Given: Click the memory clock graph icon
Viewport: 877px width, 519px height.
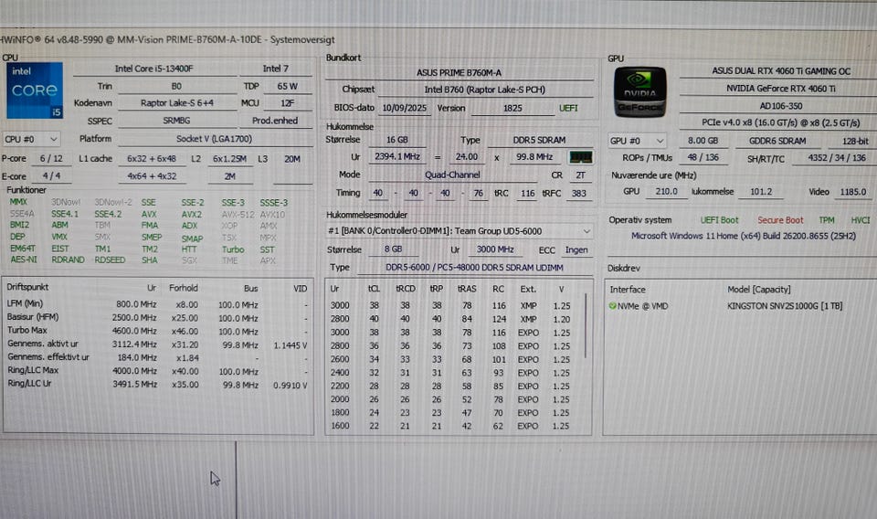Looking at the screenshot, I should [x=581, y=157].
